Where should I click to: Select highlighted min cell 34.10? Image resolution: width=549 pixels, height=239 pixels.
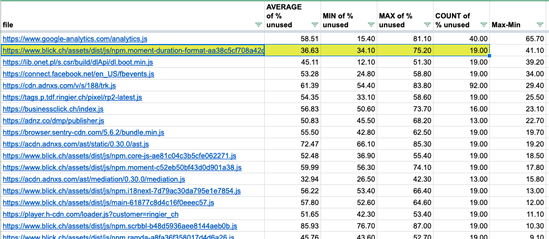click(x=349, y=50)
